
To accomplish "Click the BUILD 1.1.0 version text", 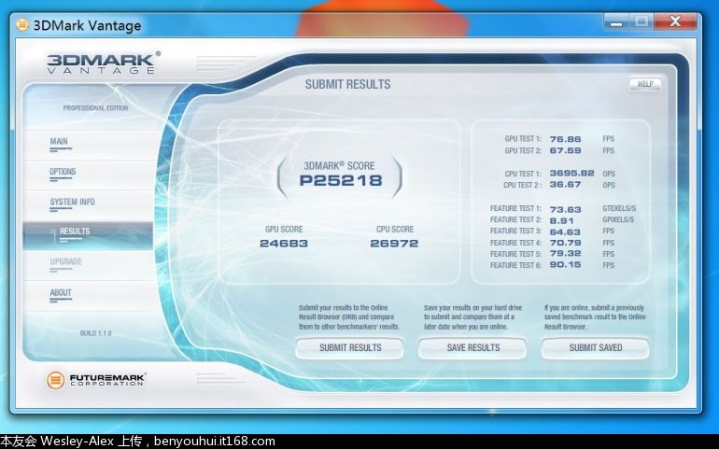I will tap(95, 333).
